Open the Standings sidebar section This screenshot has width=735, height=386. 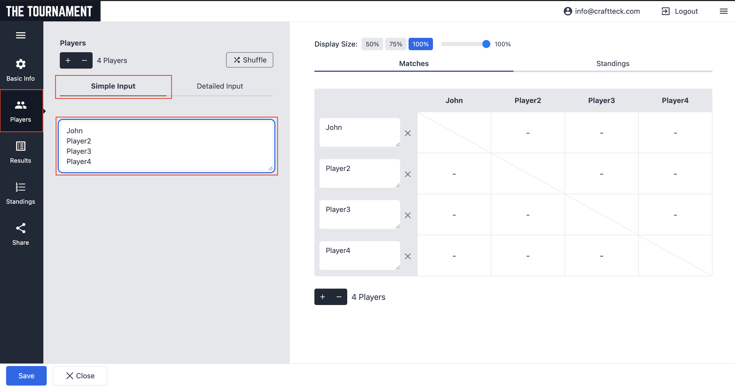(20, 193)
